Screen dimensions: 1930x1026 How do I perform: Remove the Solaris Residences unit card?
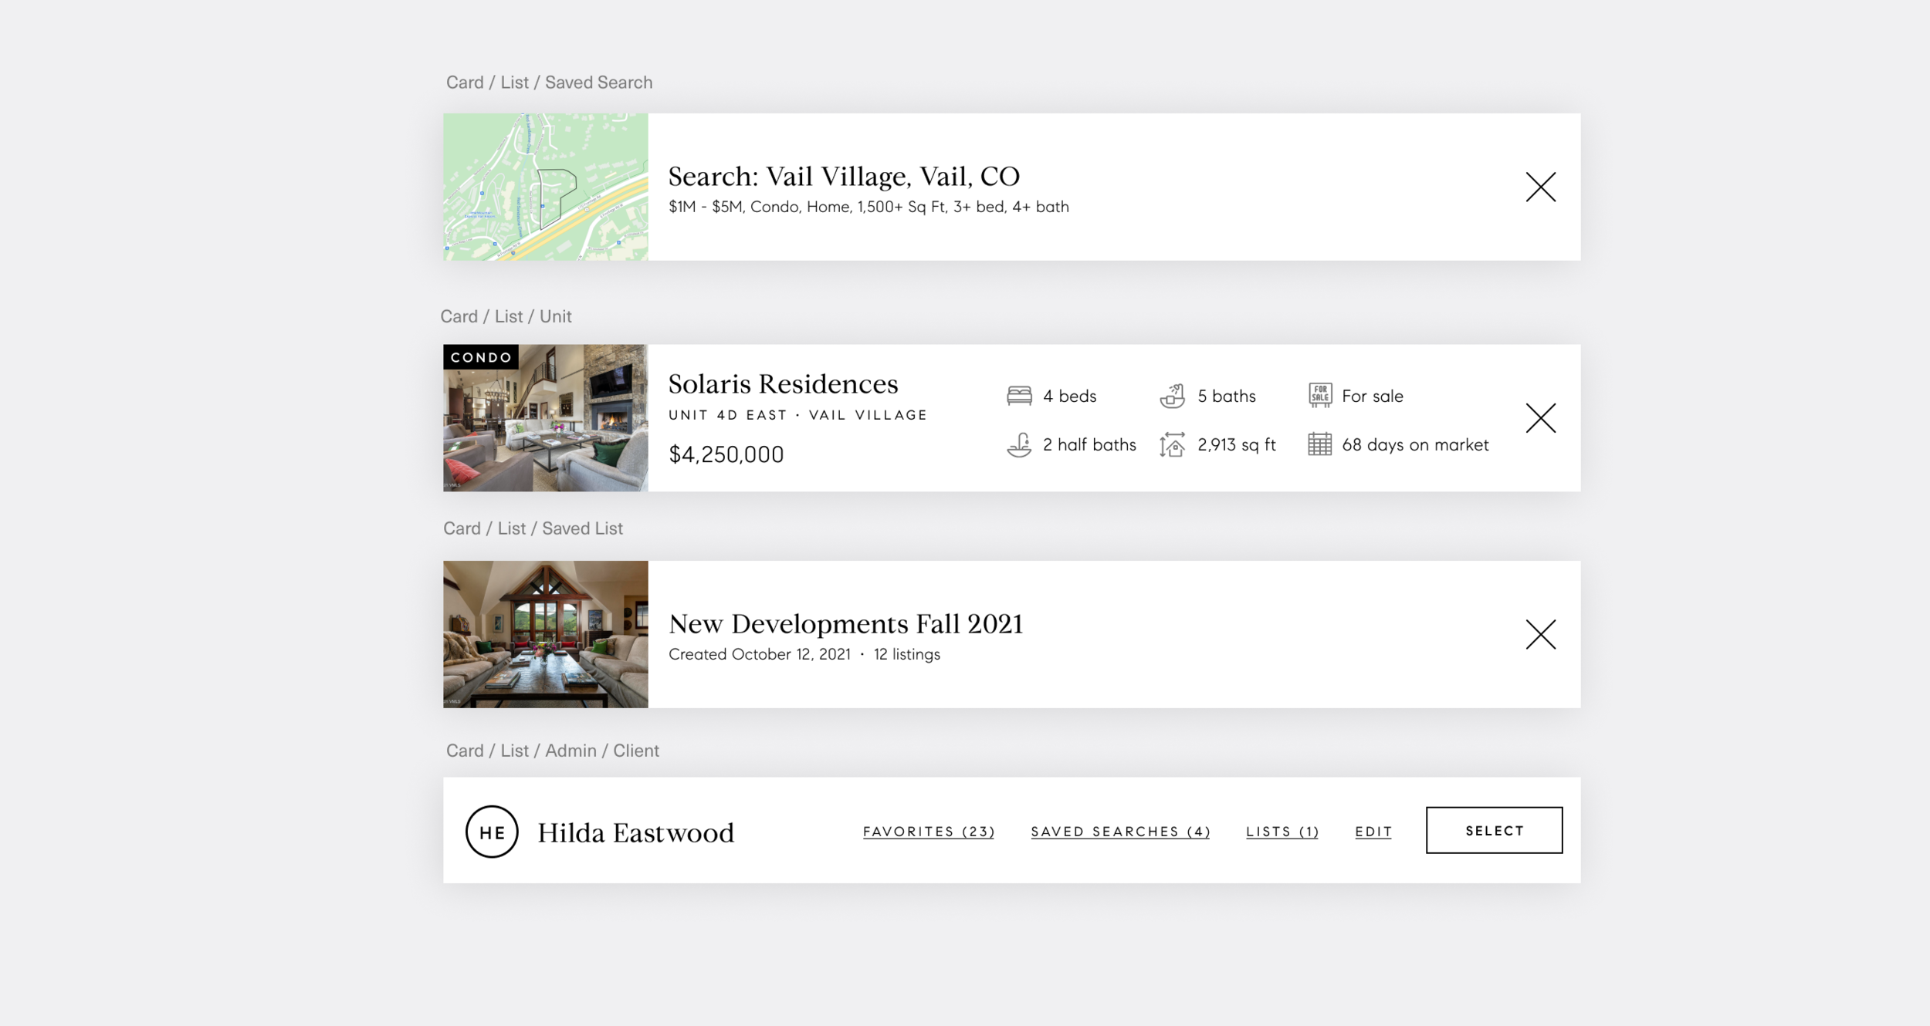pyautogui.click(x=1540, y=418)
